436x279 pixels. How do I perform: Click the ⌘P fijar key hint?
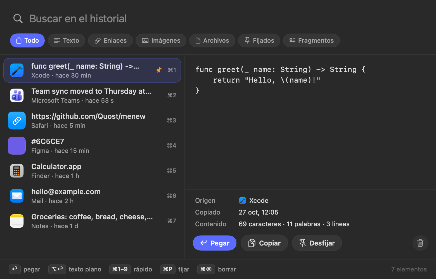(x=168, y=269)
